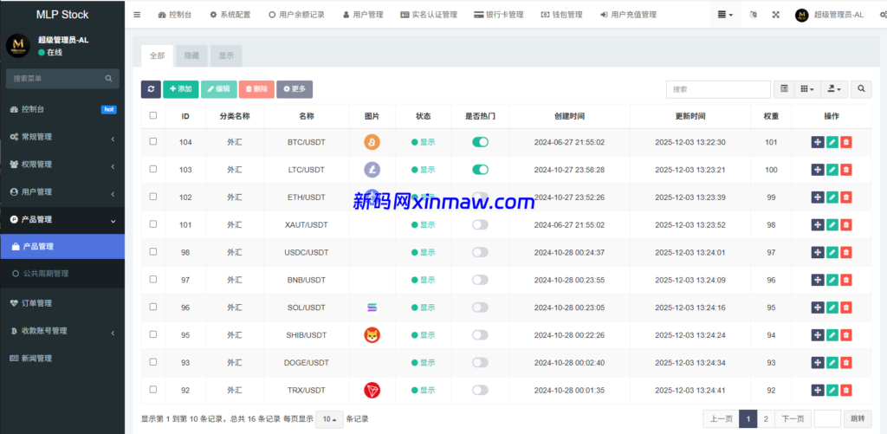Check the checkbox for row ID 101
The image size is (887, 434).
pos(152,224)
